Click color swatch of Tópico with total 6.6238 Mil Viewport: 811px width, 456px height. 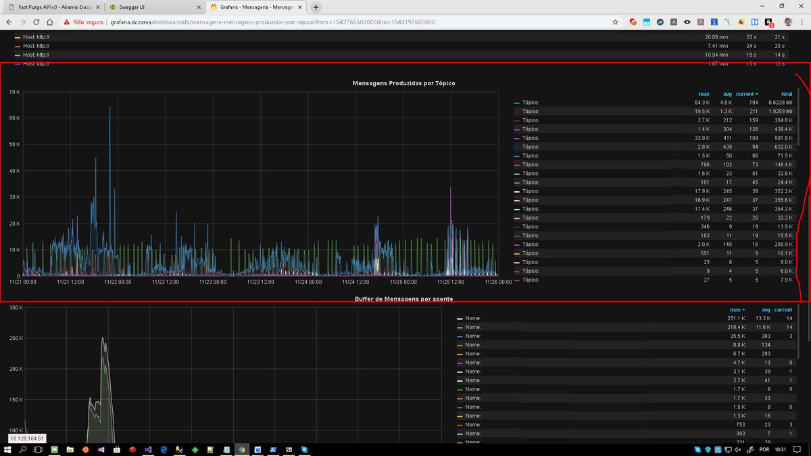(x=517, y=103)
